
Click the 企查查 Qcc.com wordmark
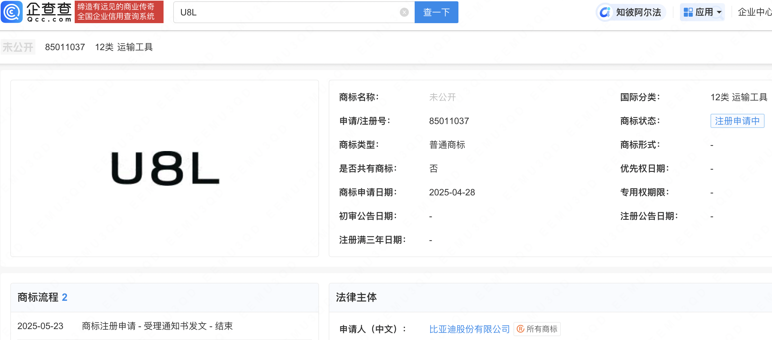coord(49,12)
